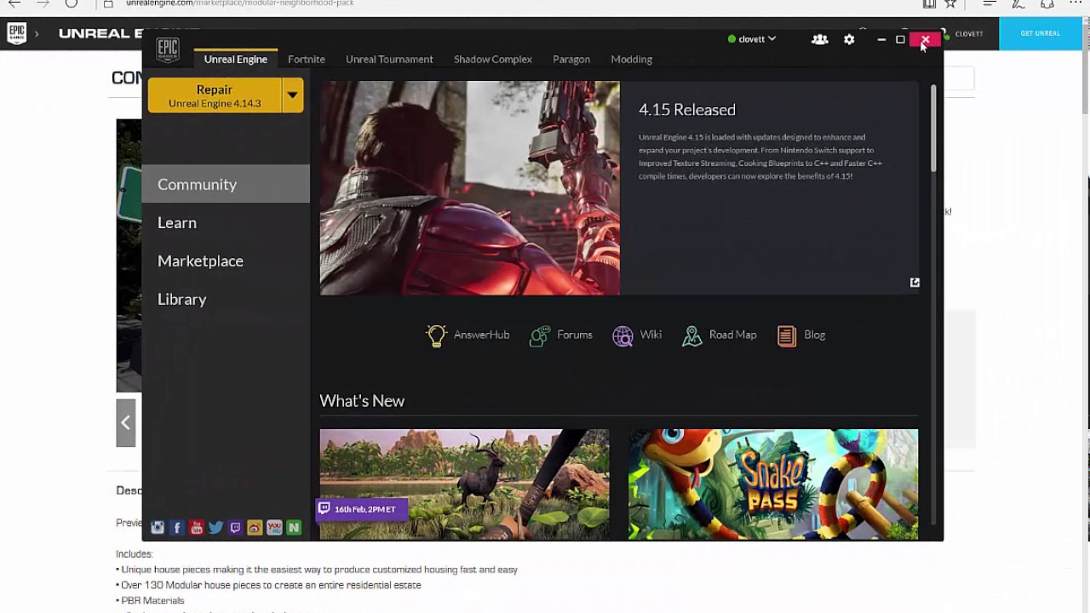1090x613 pixels.
Task: Click the launcher vertical scrollbar
Action: (x=933, y=128)
